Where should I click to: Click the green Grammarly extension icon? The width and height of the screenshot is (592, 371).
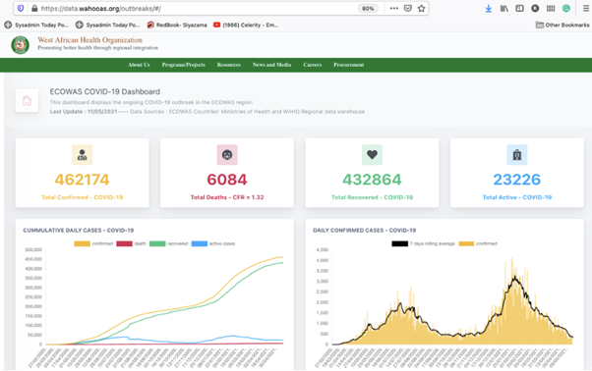pyautogui.click(x=566, y=8)
